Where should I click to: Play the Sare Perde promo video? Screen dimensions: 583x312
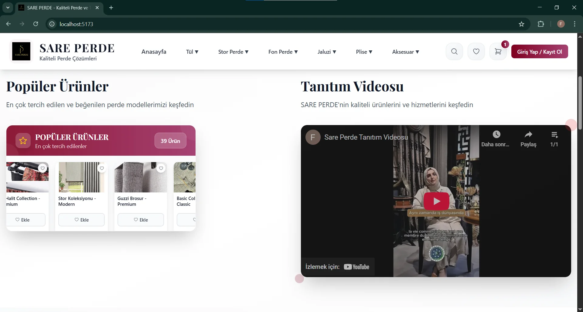point(436,201)
